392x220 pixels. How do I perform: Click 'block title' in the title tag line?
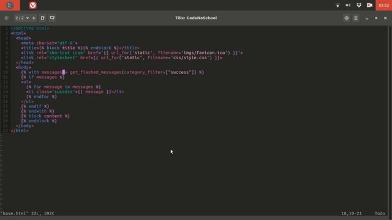point(61,48)
